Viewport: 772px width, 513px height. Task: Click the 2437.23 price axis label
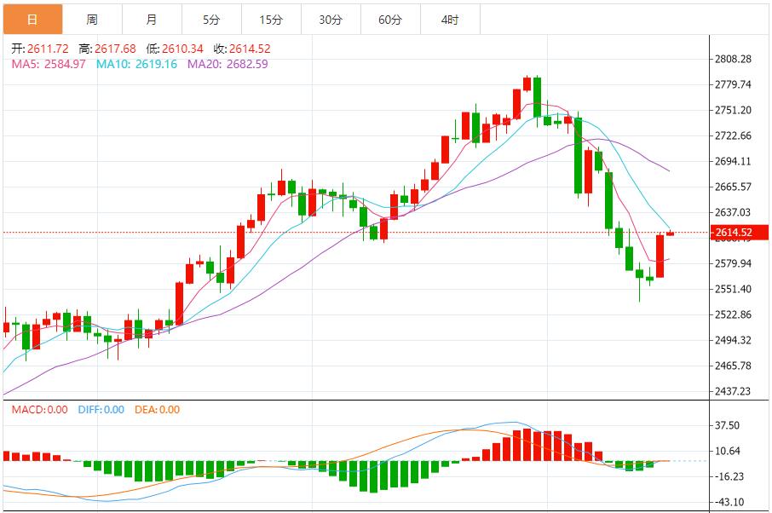click(733, 391)
